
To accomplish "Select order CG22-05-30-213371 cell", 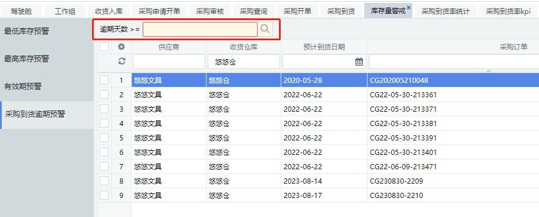I will tap(453, 109).
